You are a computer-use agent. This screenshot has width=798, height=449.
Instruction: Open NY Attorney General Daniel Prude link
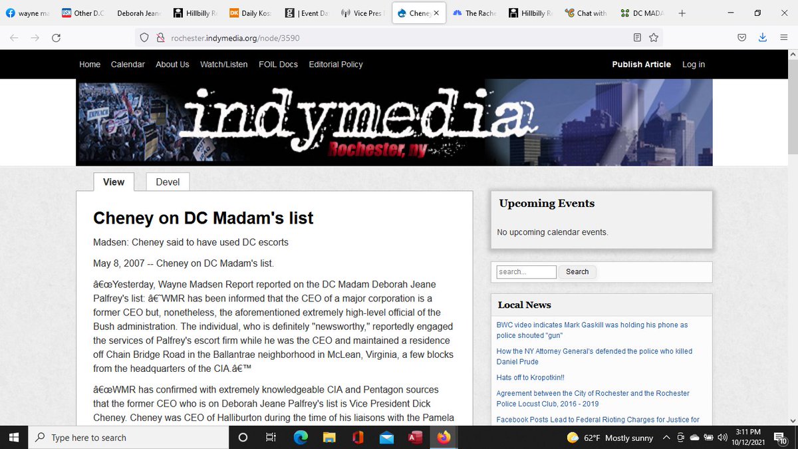pyautogui.click(x=595, y=357)
